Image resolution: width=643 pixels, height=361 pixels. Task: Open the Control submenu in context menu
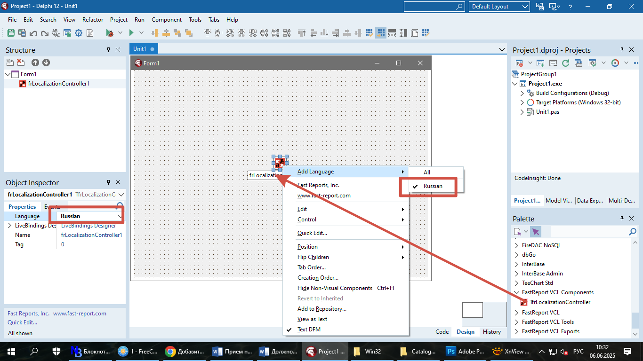coord(346,220)
